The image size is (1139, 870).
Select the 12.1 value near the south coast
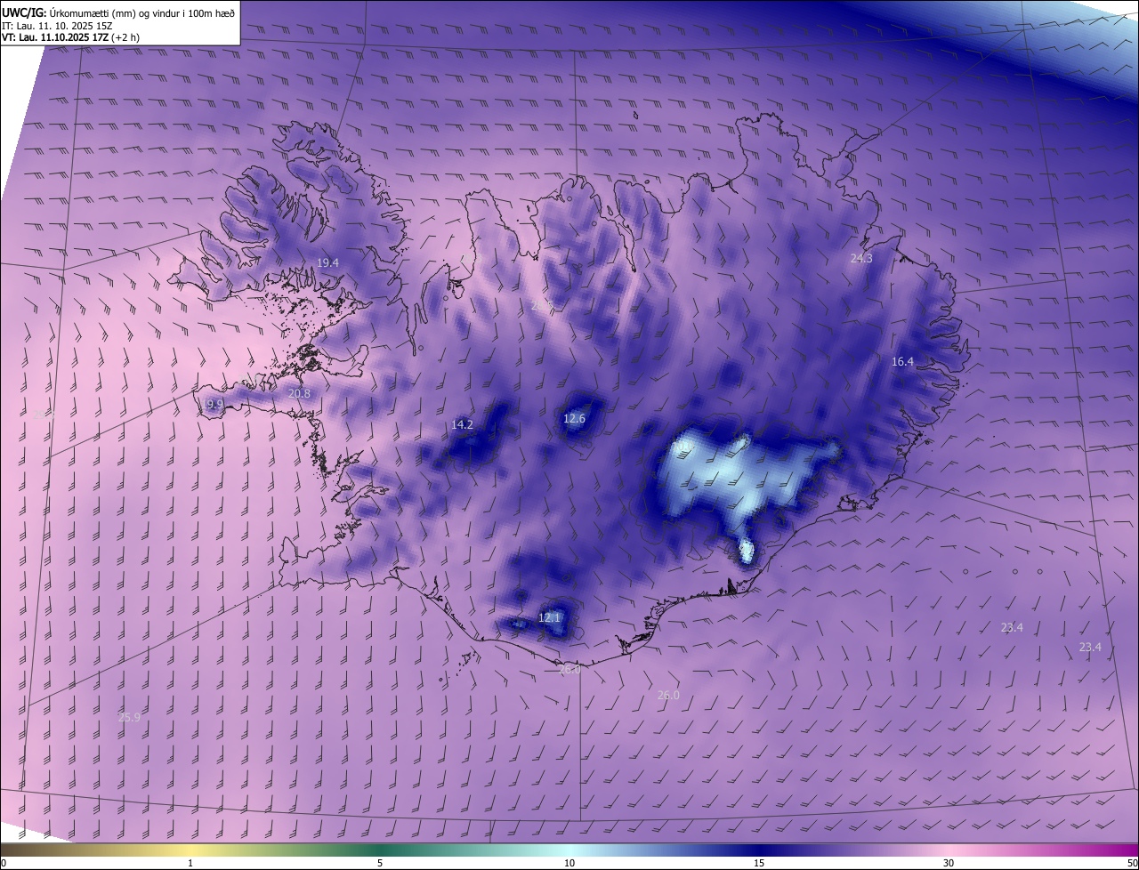pyautogui.click(x=550, y=617)
